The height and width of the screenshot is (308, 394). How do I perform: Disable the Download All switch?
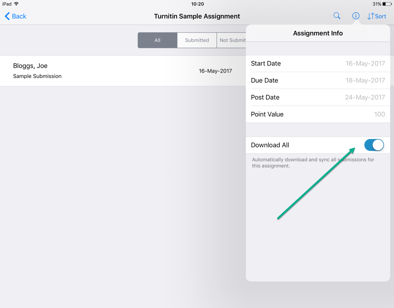coord(374,145)
